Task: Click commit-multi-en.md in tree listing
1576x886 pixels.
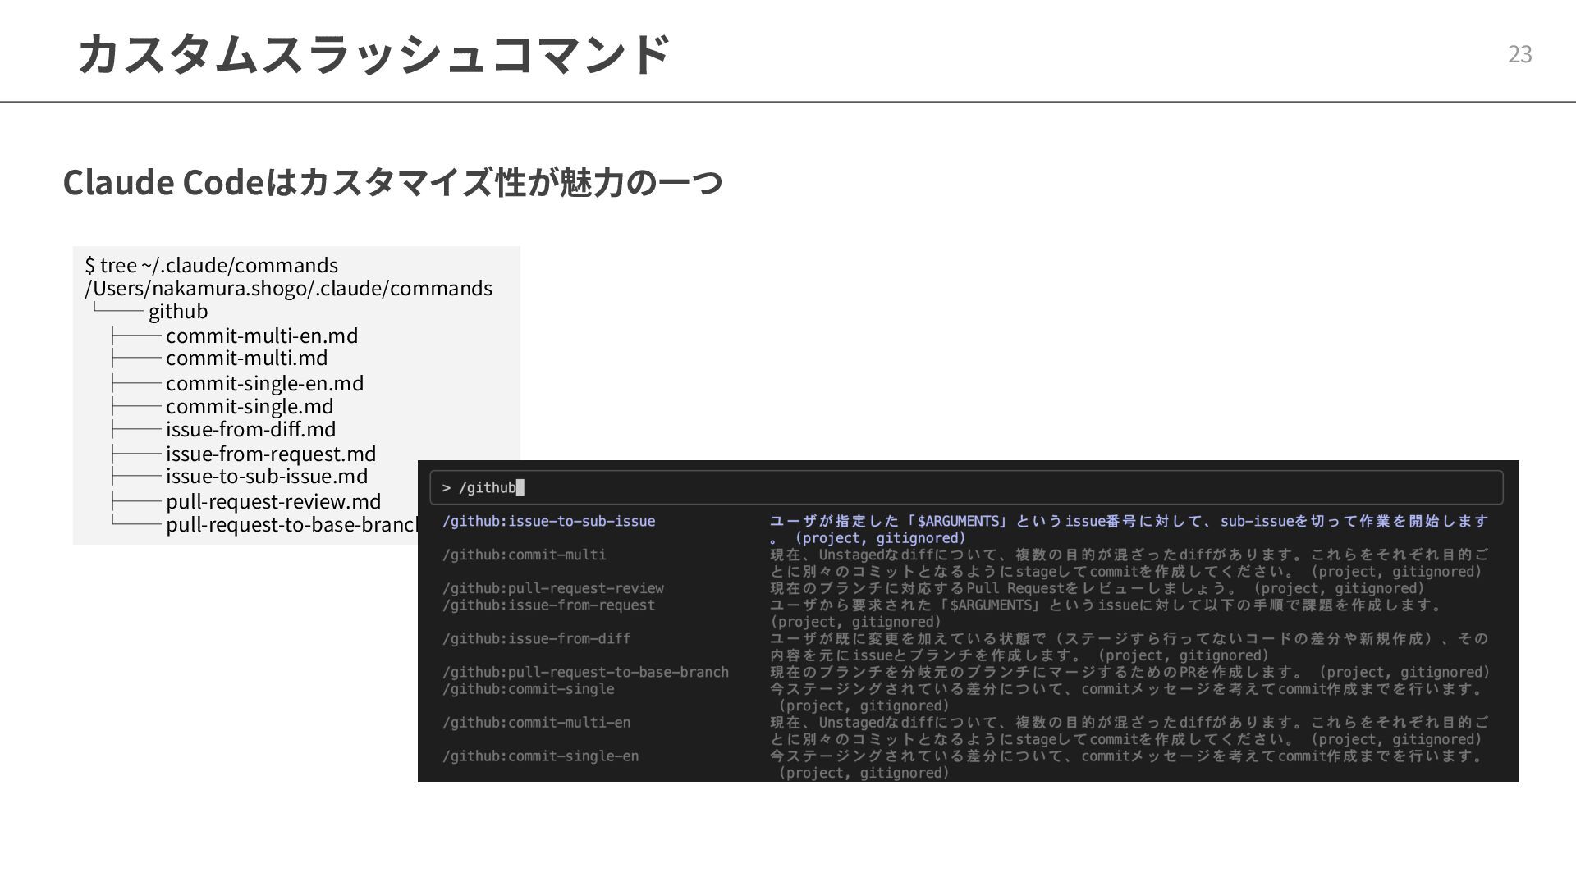Action: coord(262,336)
